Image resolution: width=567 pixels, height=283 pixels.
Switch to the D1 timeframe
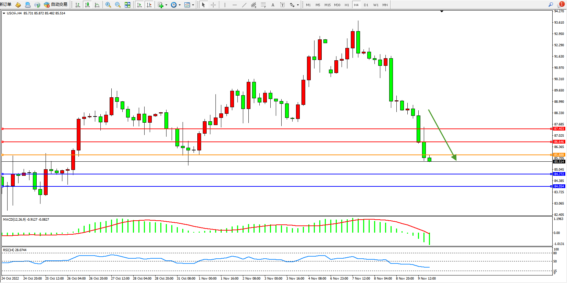[x=366, y=5]
